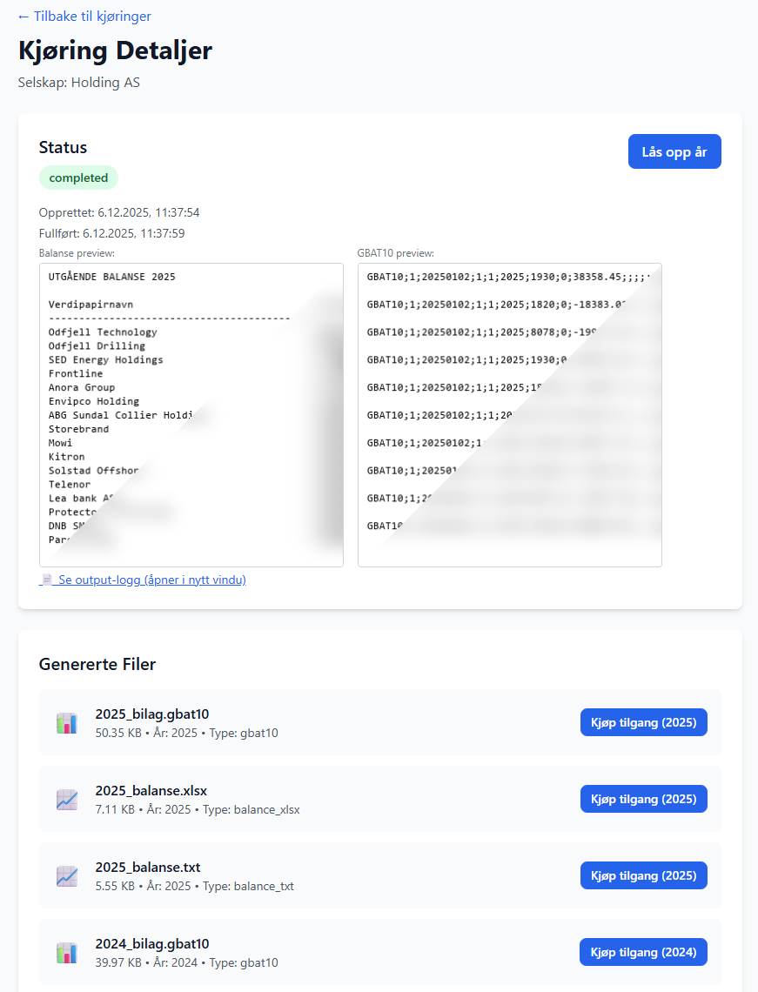Click the Kjøring Detaljer page heading
The width and height of the screenshot is (758, 992).
pyautogui.click(x=115, y=50)
